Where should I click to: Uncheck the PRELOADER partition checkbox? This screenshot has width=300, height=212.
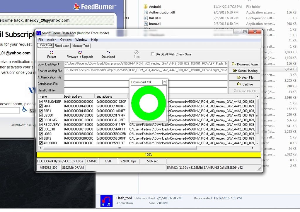tap(41, 102)
